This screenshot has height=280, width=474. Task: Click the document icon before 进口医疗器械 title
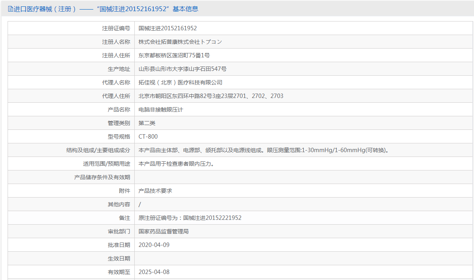[10, 9]
